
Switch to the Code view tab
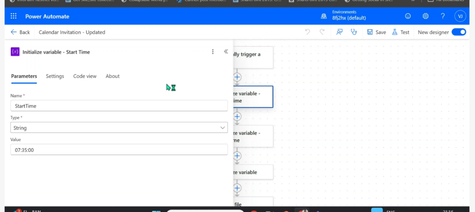pos(85,76)
